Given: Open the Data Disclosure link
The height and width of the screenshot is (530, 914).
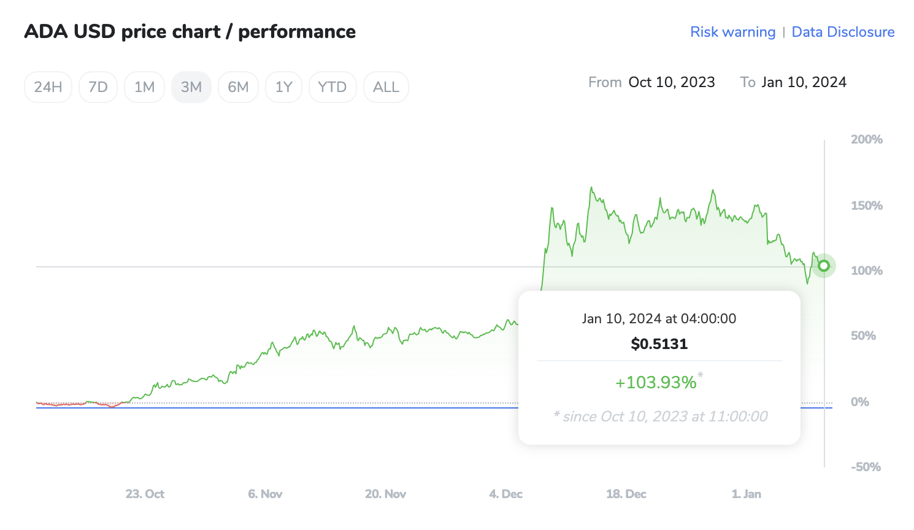Looking at the screenshot, I should pyautogui.click(x=843, y=32).
